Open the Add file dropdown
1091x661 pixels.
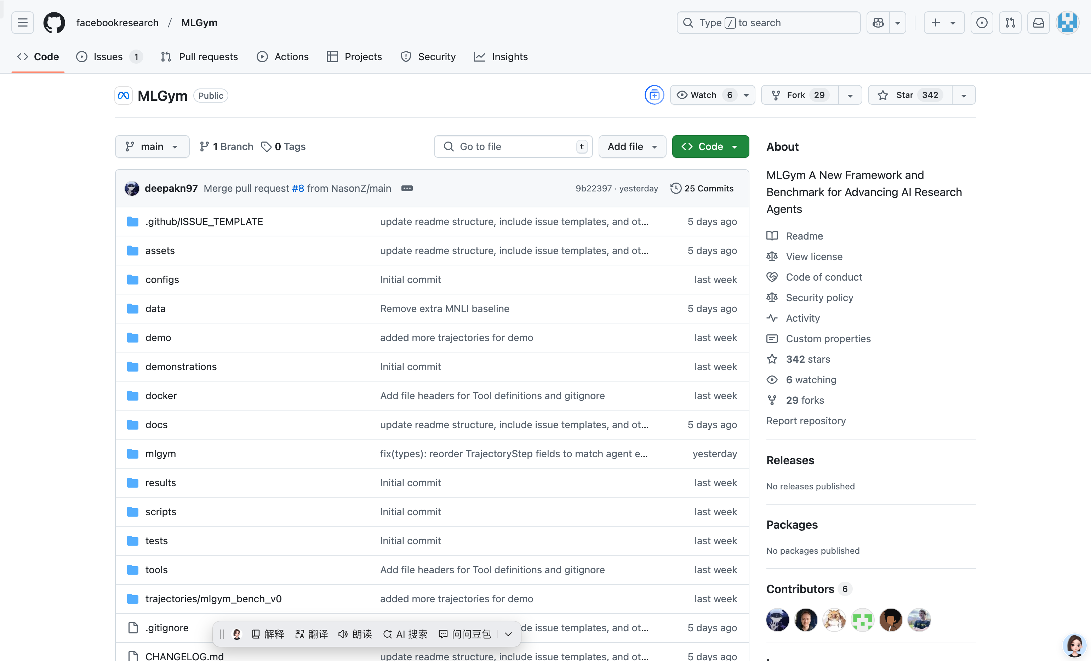point(632,146)
